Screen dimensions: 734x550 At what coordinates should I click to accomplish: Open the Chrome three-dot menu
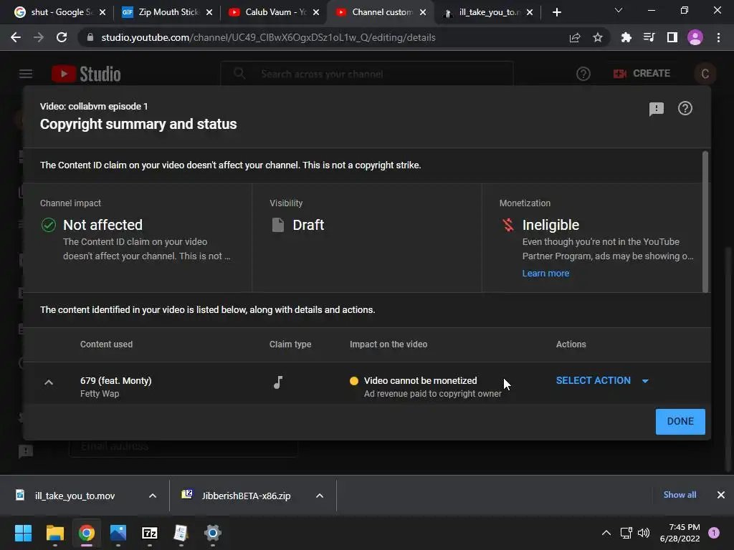click(718, 37)
